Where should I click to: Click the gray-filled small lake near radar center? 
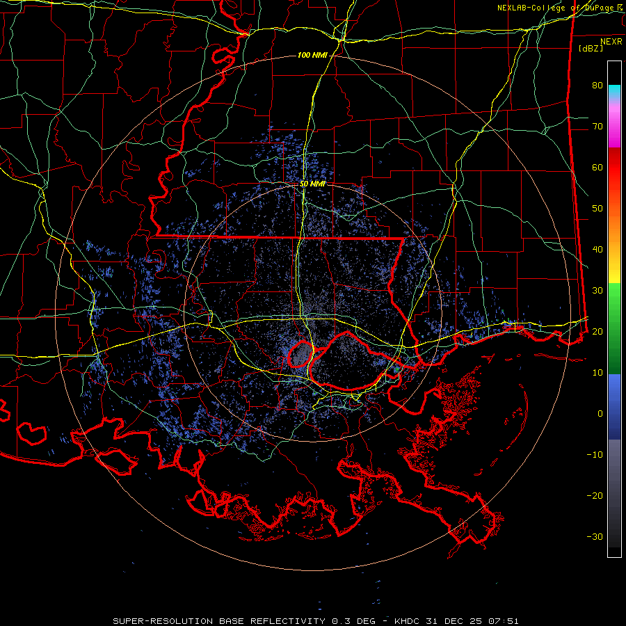[x=300, y=354]
